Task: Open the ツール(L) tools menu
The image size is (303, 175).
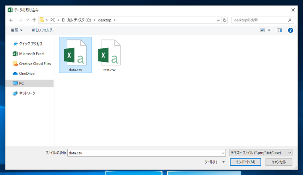Action: coord(211,162)
